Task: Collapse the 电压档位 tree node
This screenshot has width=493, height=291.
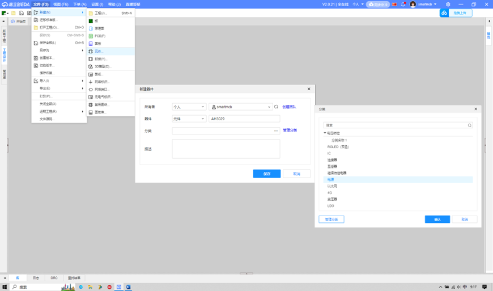Action: pos(325,133)
